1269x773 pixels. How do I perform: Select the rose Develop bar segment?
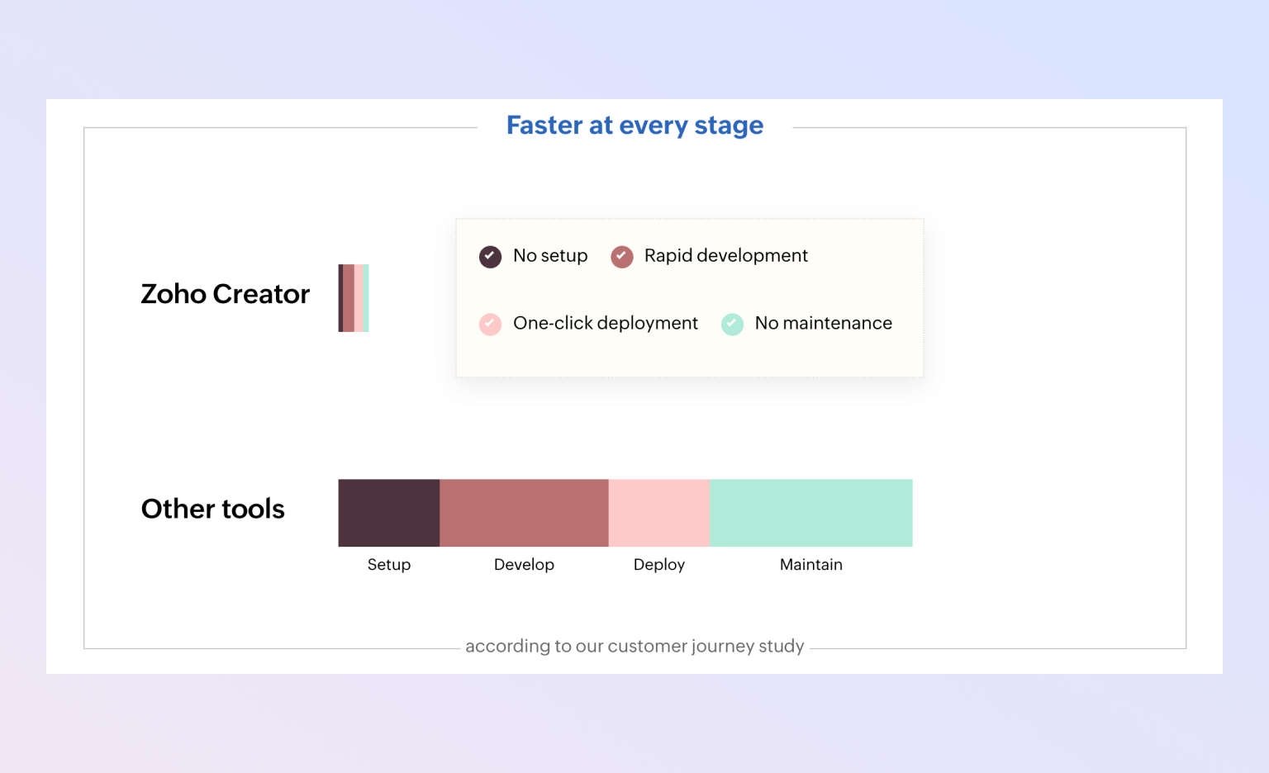524,513
